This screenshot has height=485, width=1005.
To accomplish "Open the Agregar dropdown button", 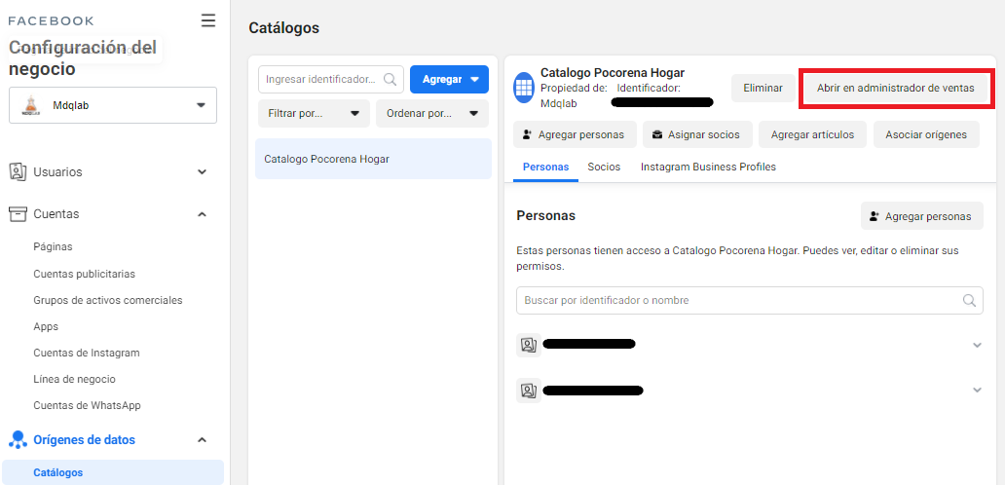I will pos(449,80).
